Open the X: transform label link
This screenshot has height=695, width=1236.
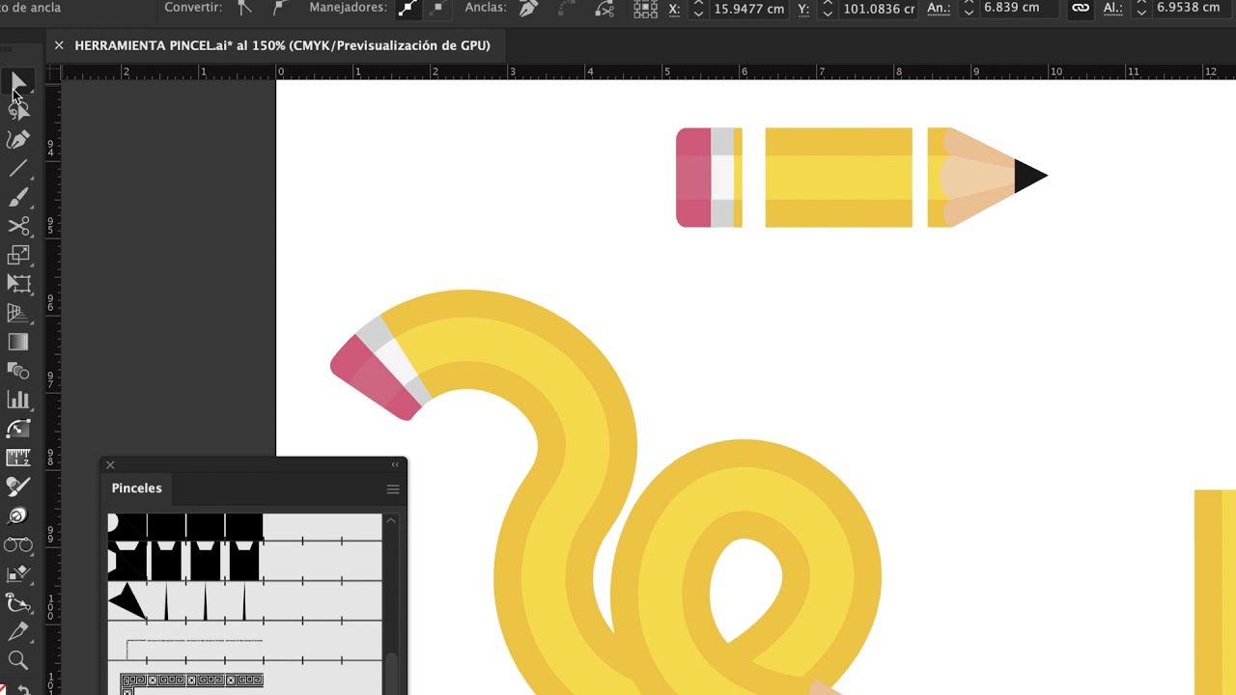674,8
